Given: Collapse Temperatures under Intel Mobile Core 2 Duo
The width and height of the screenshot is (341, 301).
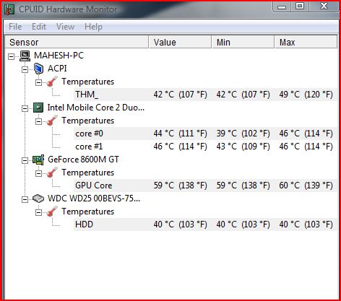Looking at the screenshot, I should (x=38, y=121).
